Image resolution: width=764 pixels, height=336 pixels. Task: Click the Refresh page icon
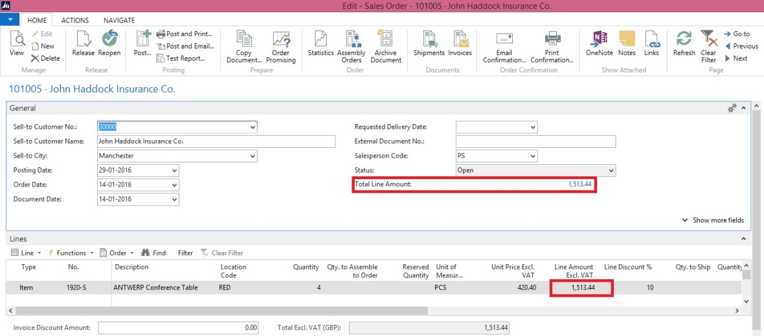[684, 40]
